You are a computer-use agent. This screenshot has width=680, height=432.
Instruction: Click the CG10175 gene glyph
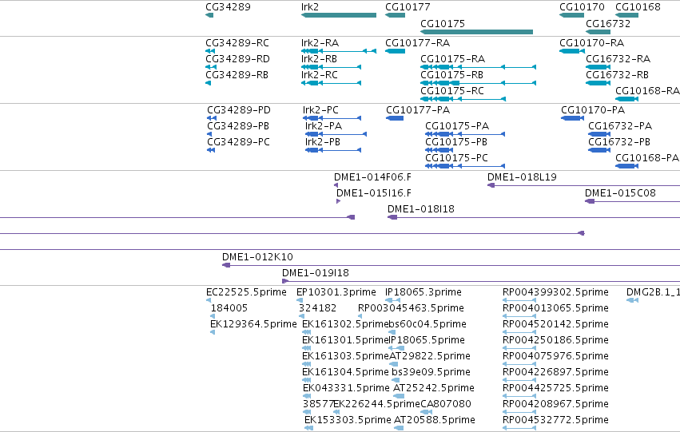pyautogui.click(x=476, y=32)
